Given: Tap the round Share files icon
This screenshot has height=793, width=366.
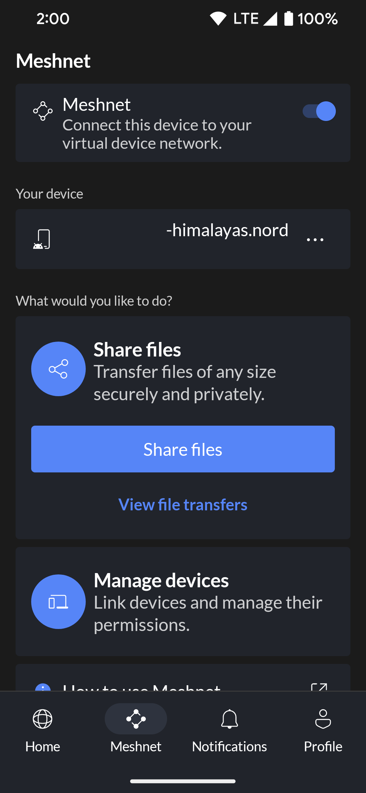Looking at the screenshot, I should click(x=58, y=369).
